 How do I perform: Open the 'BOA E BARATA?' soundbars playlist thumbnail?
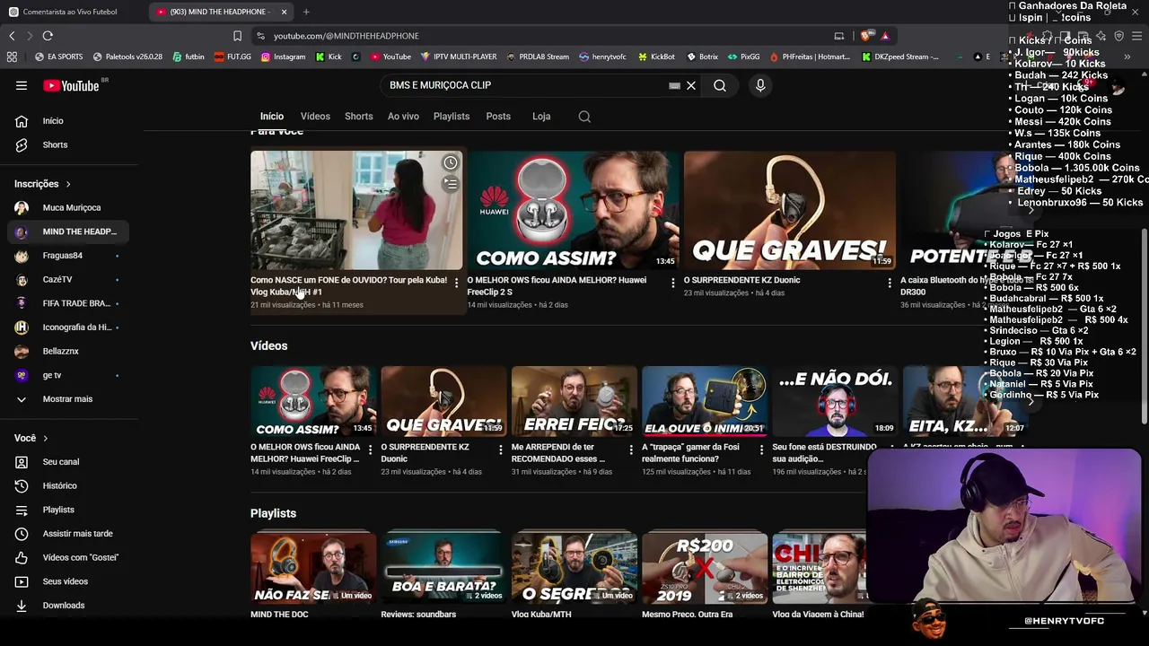tap(443, 568)
